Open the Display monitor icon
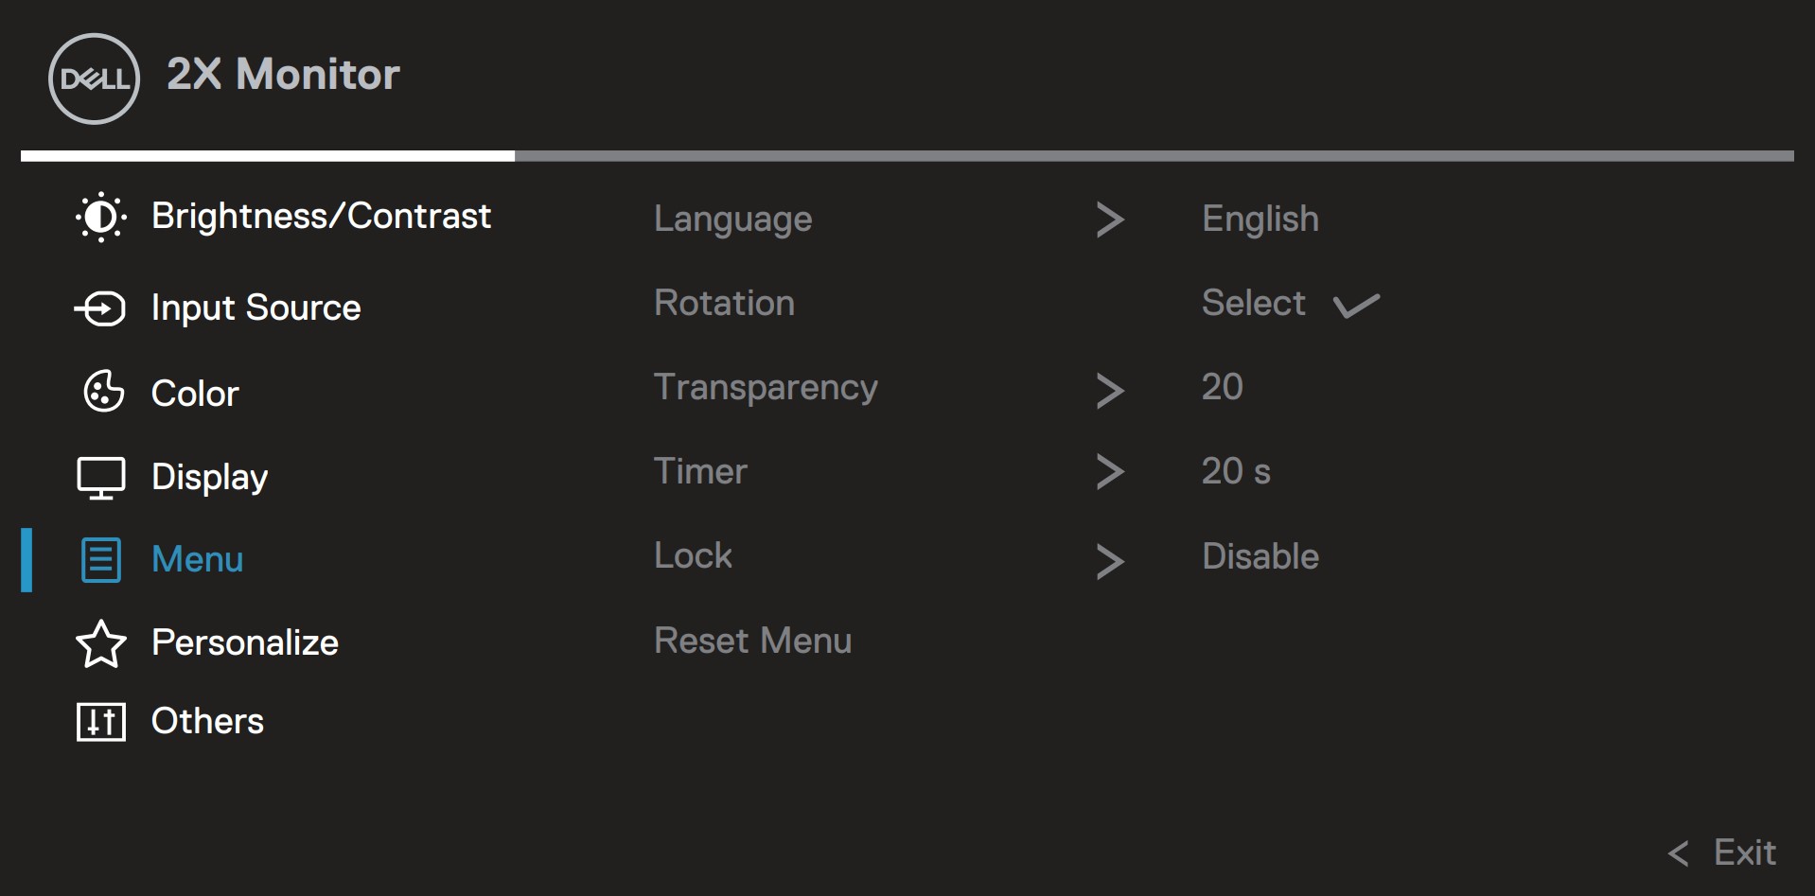The height and width of the screenshot is (896, 1815). click(x=100, y=478)
